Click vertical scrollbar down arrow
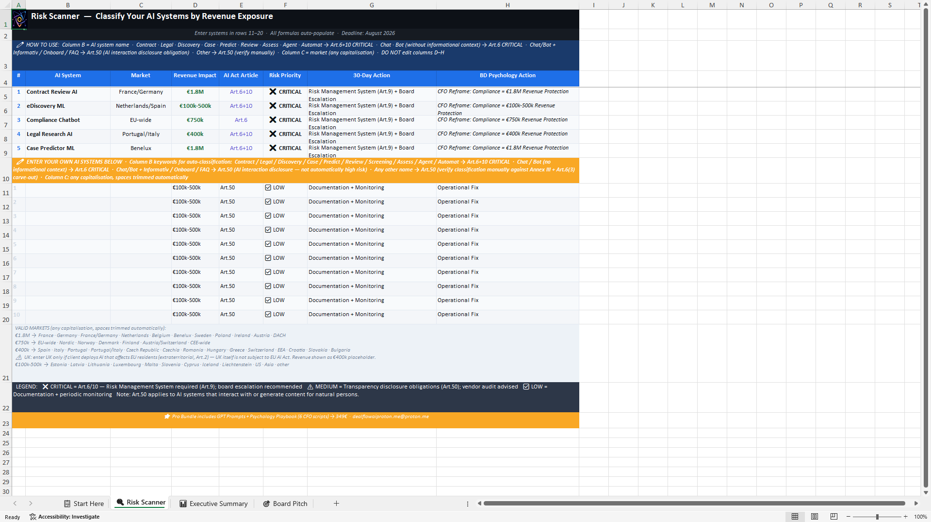This screenshot has height=522, width=931. [926, 492]
